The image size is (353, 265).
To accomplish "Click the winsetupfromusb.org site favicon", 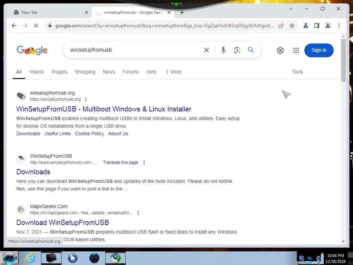I will tap(21, 96).
